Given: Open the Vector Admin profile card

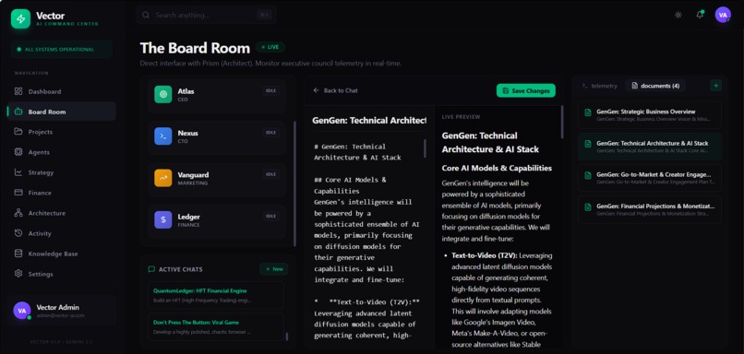Looking at the screenshot, I should [62, 311].
